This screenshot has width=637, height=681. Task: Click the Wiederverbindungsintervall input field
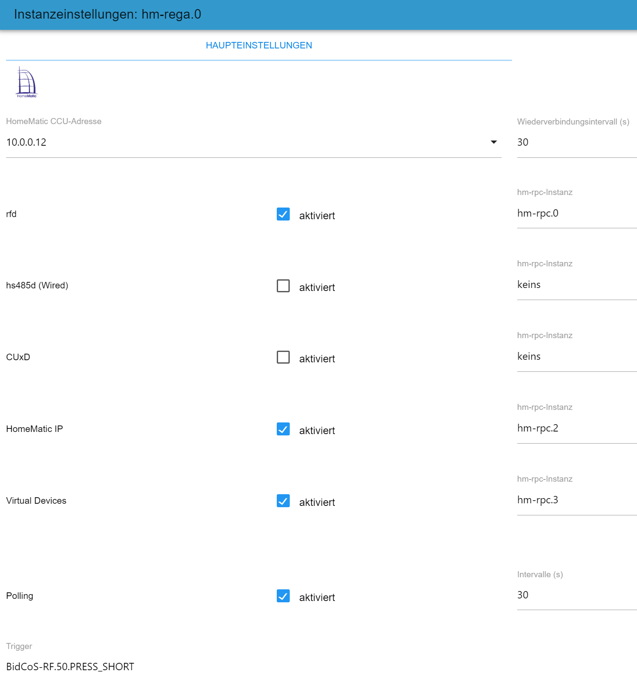pos(577,142)
